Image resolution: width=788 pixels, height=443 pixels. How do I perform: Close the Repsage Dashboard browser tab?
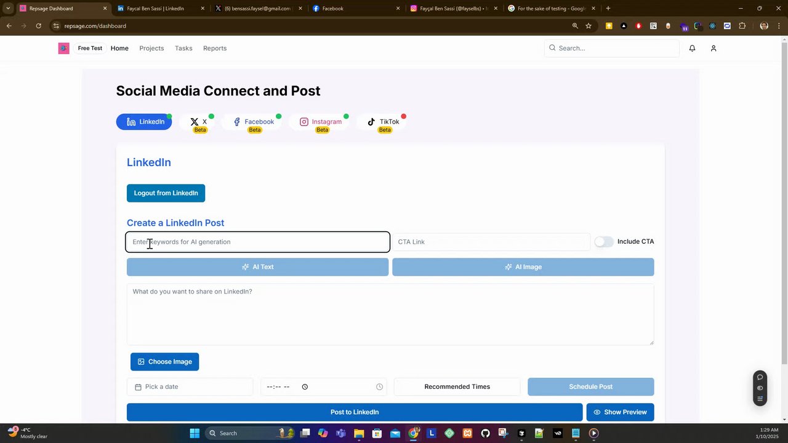[x=105, y=9]
